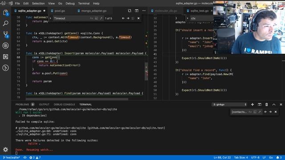285x160 pixels.
Task: Click the editor horizontal scrollbar
Action: (77, 99)
